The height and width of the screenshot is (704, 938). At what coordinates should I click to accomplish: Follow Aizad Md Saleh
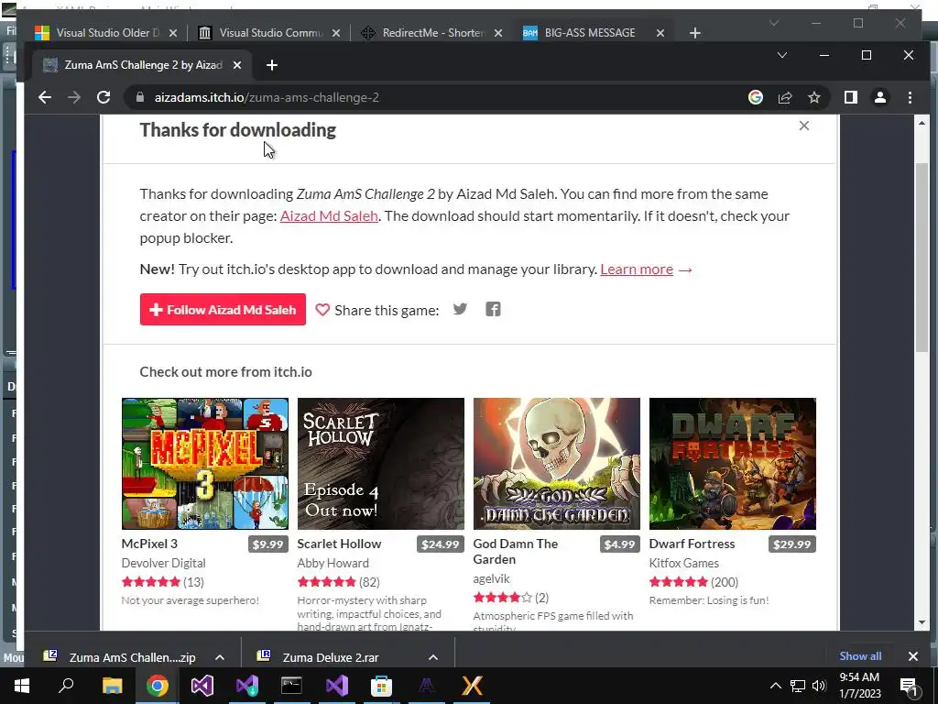coord(223,310)
